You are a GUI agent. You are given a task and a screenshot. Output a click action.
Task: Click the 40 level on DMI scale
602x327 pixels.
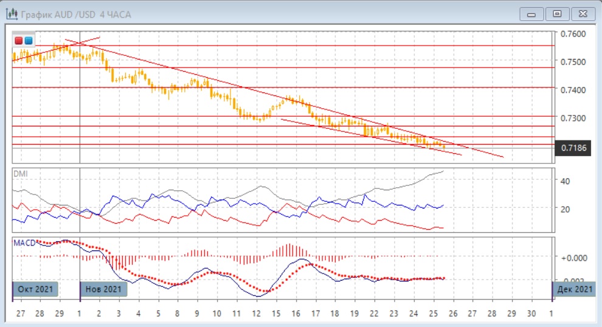pyautogui.click(x=564, y=181)
